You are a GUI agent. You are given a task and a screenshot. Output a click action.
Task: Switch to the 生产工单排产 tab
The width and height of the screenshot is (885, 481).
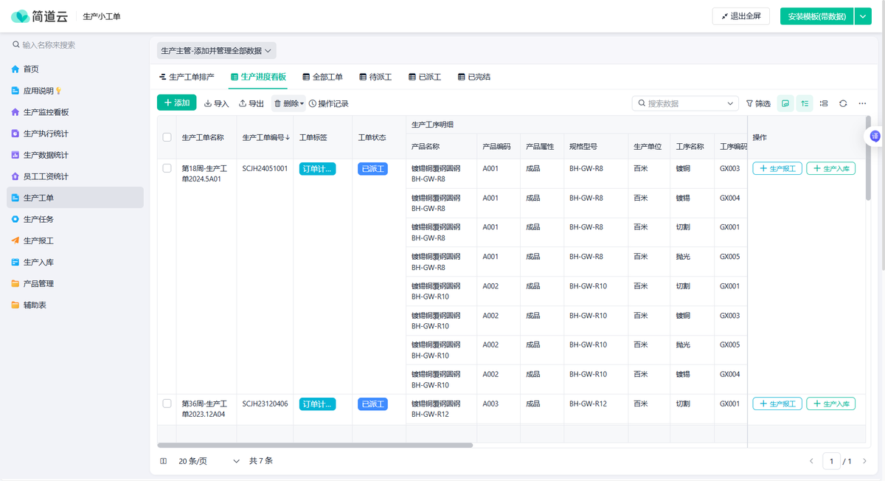pyautogui.click(x=187, y=77)
